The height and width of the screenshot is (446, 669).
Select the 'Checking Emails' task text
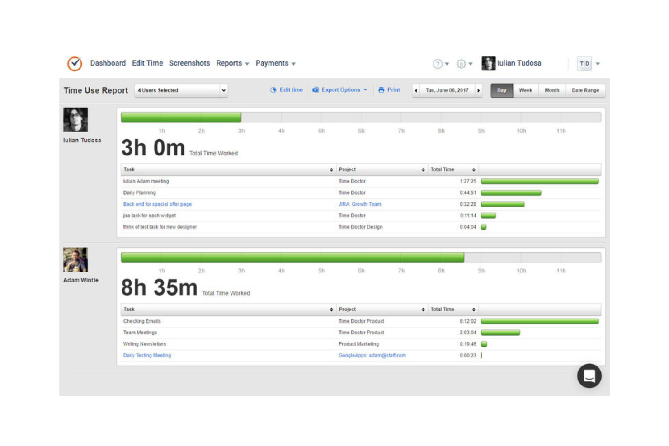click(142, 321)
